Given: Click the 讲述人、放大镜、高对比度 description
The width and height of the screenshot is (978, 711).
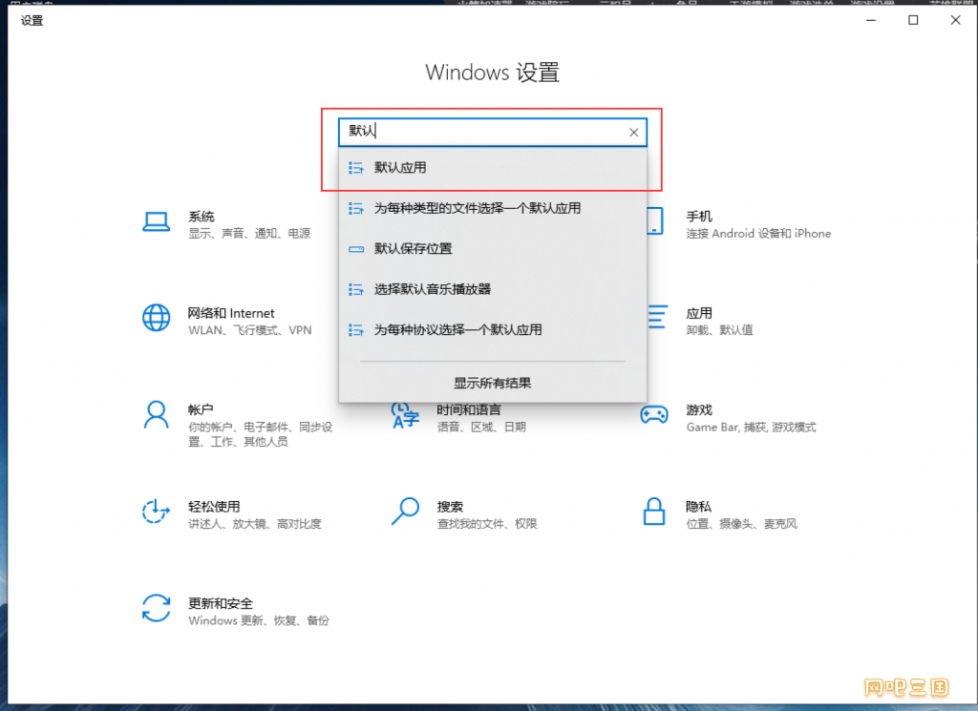Looking at the screenshot, I should 255,523.
